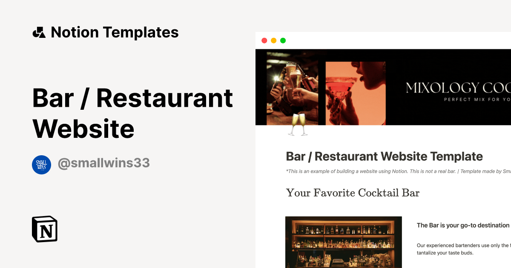Click The Bar is your go-to destination text

463,225
